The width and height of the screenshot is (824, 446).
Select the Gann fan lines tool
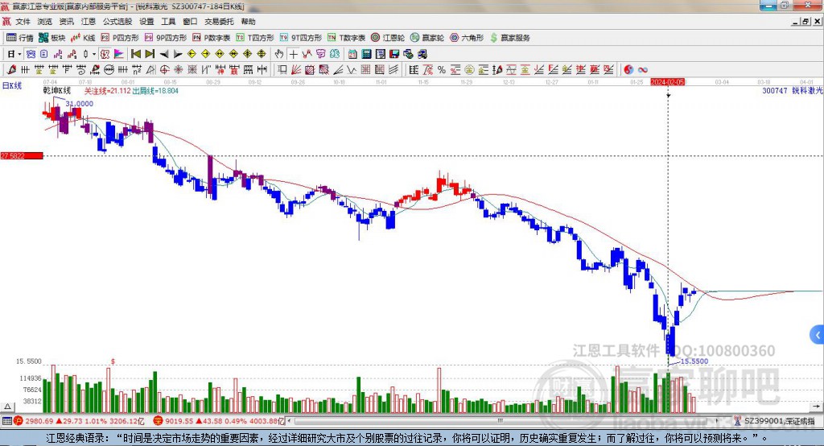[x=296, y=69]
